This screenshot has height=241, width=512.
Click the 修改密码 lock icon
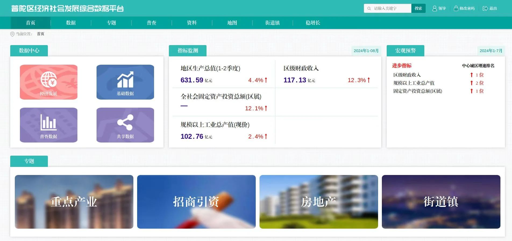tap(456, 9)
